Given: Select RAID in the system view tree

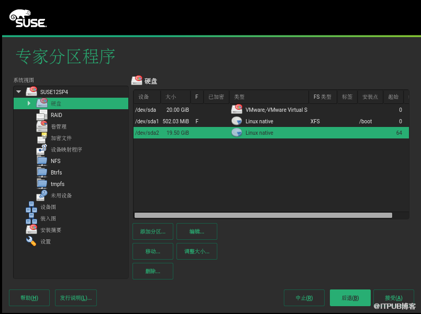Looking at the screenshot, I should (57, 115).
